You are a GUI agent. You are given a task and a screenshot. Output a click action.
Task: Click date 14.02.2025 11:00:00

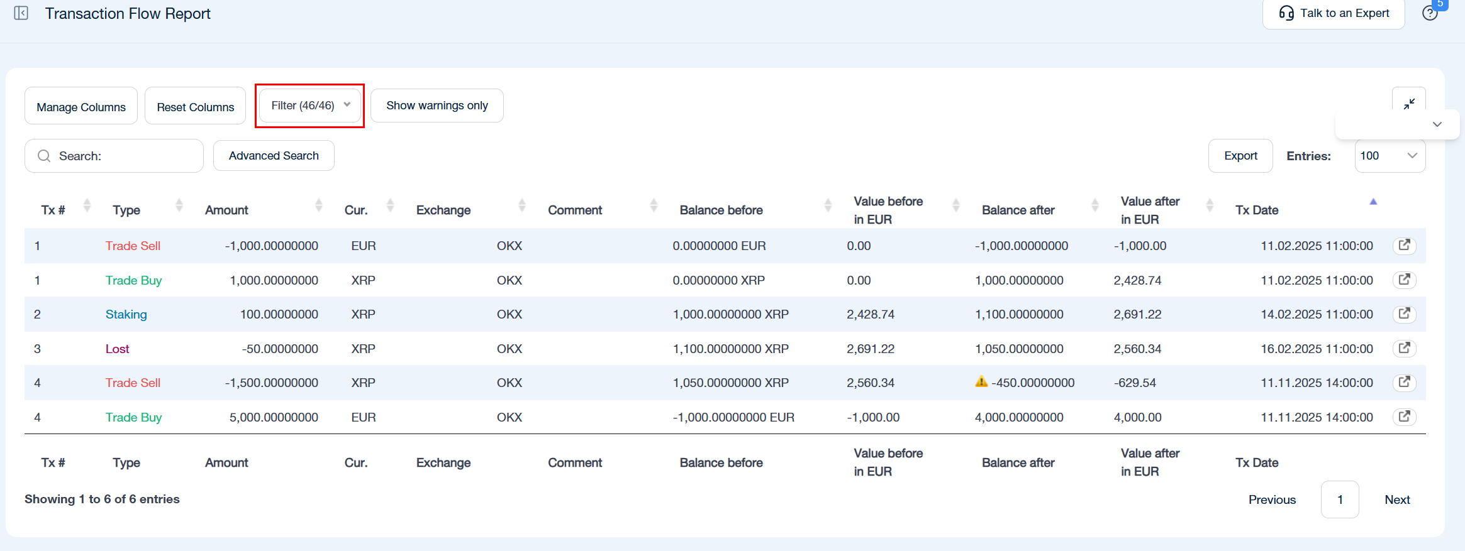click(x=1317, y=314)
